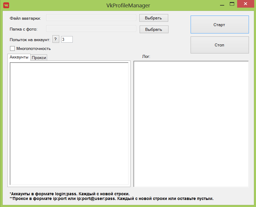Click the Файл аватарки: label
256x207 pixels.
coord(25,18)
